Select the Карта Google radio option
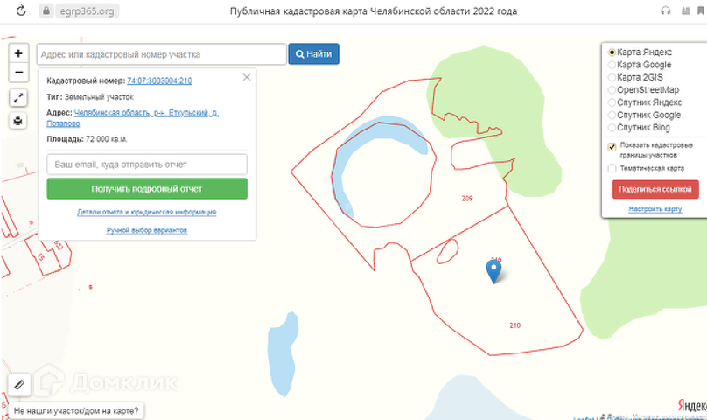707x420 pixels. click(x=612, y=65)
